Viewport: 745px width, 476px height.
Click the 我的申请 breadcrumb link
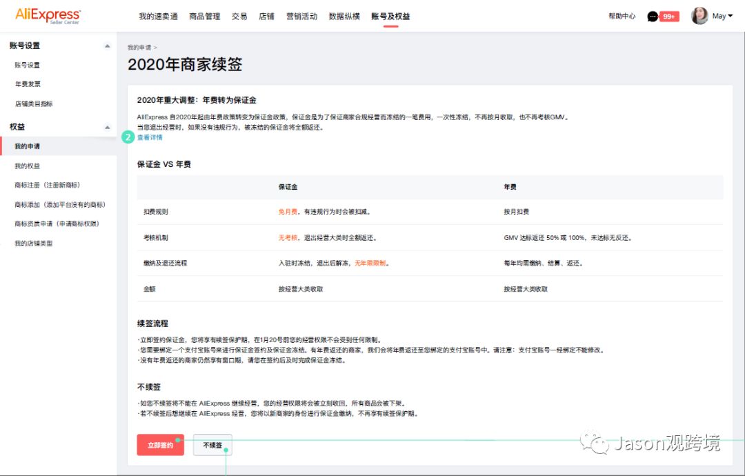(x=139, y=48)
